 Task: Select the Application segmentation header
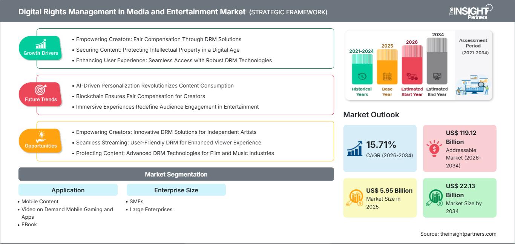68,190
